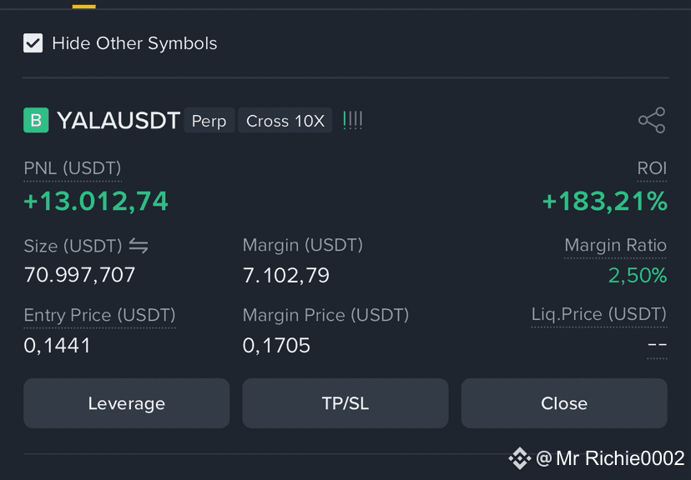This screenshot has width=691, height=480.
Task: Select the Perp contract type tag
Action: [x=209, y=121]
